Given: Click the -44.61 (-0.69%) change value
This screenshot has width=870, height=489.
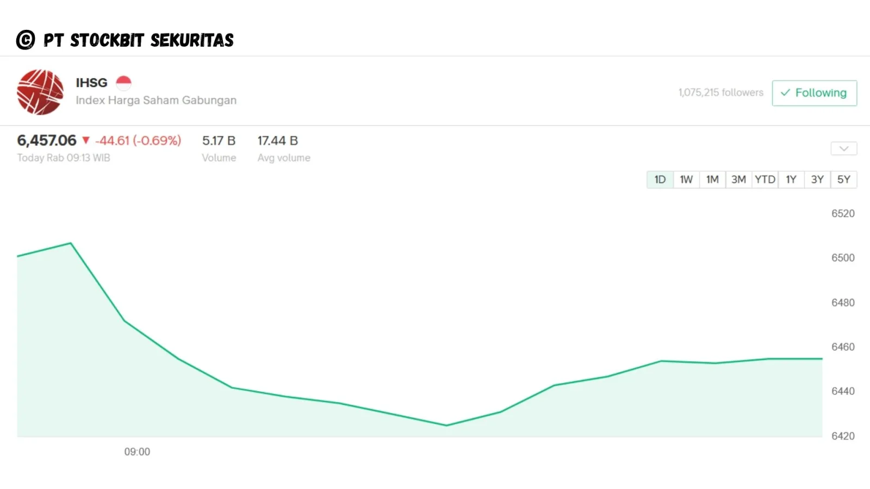Looking at the screenshot, I should pos(138,141).
